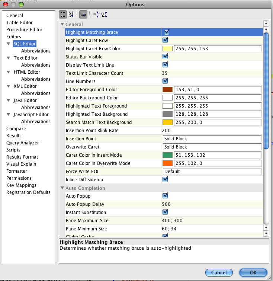Screen dimensions: 273x281
Task: Collapse the XML Editor tree node
Action: tap(8, 86)
